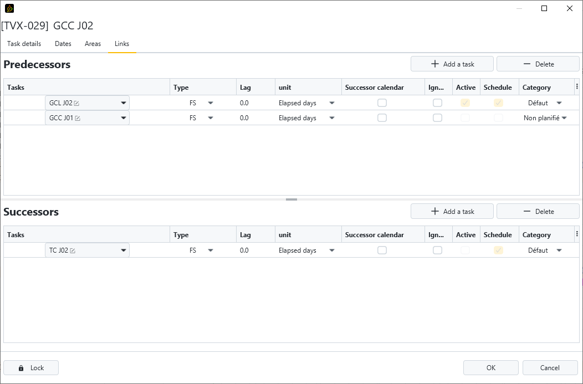The width and height of the screenshot is (583, 384).
Task: Click the Lag field for GCC J01
Action: (x=255, y=118)
